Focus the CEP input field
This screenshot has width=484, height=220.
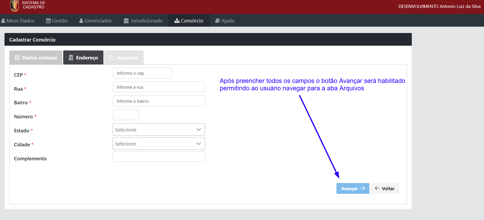tap(142, 73)
